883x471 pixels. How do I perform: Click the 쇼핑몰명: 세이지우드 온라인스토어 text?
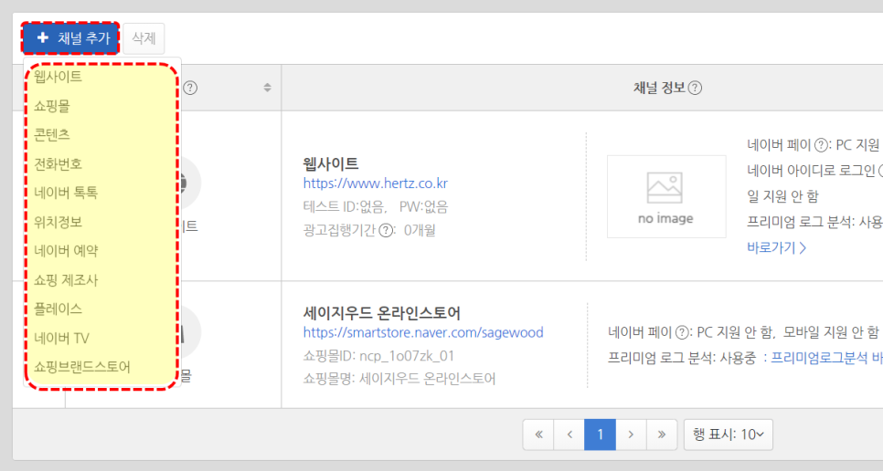click(x=399, y=378)
